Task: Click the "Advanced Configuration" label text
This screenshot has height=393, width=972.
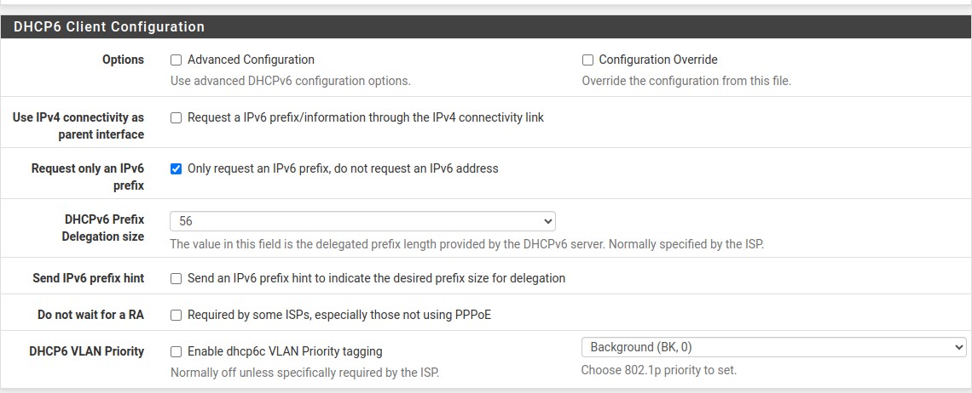Action: (x=251, y=60)
